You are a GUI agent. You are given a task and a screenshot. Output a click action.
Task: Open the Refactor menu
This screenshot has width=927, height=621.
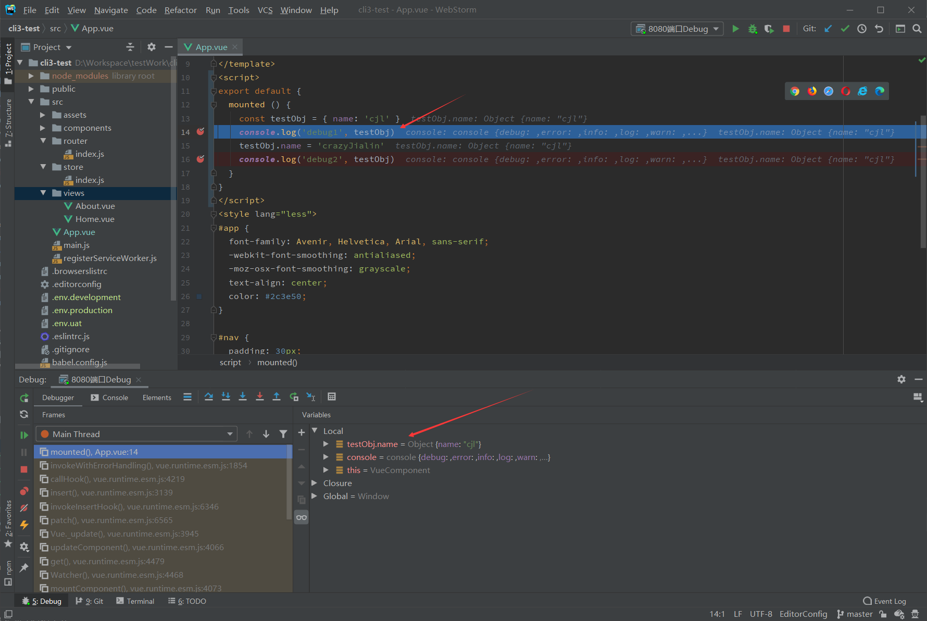tap(180, 10)
